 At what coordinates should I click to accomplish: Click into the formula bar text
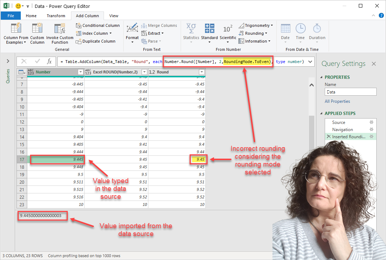click(182, 62)
